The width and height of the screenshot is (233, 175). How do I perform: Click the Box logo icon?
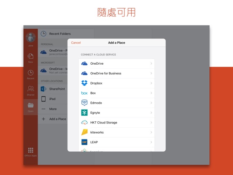pos(84,93)
